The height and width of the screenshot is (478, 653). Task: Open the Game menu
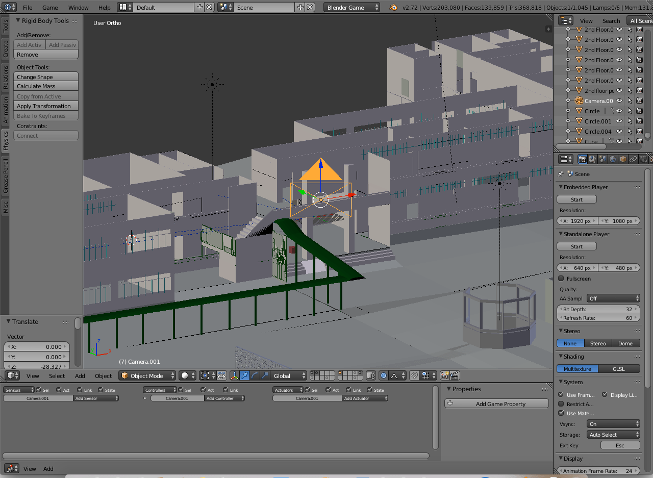(50, 8)
